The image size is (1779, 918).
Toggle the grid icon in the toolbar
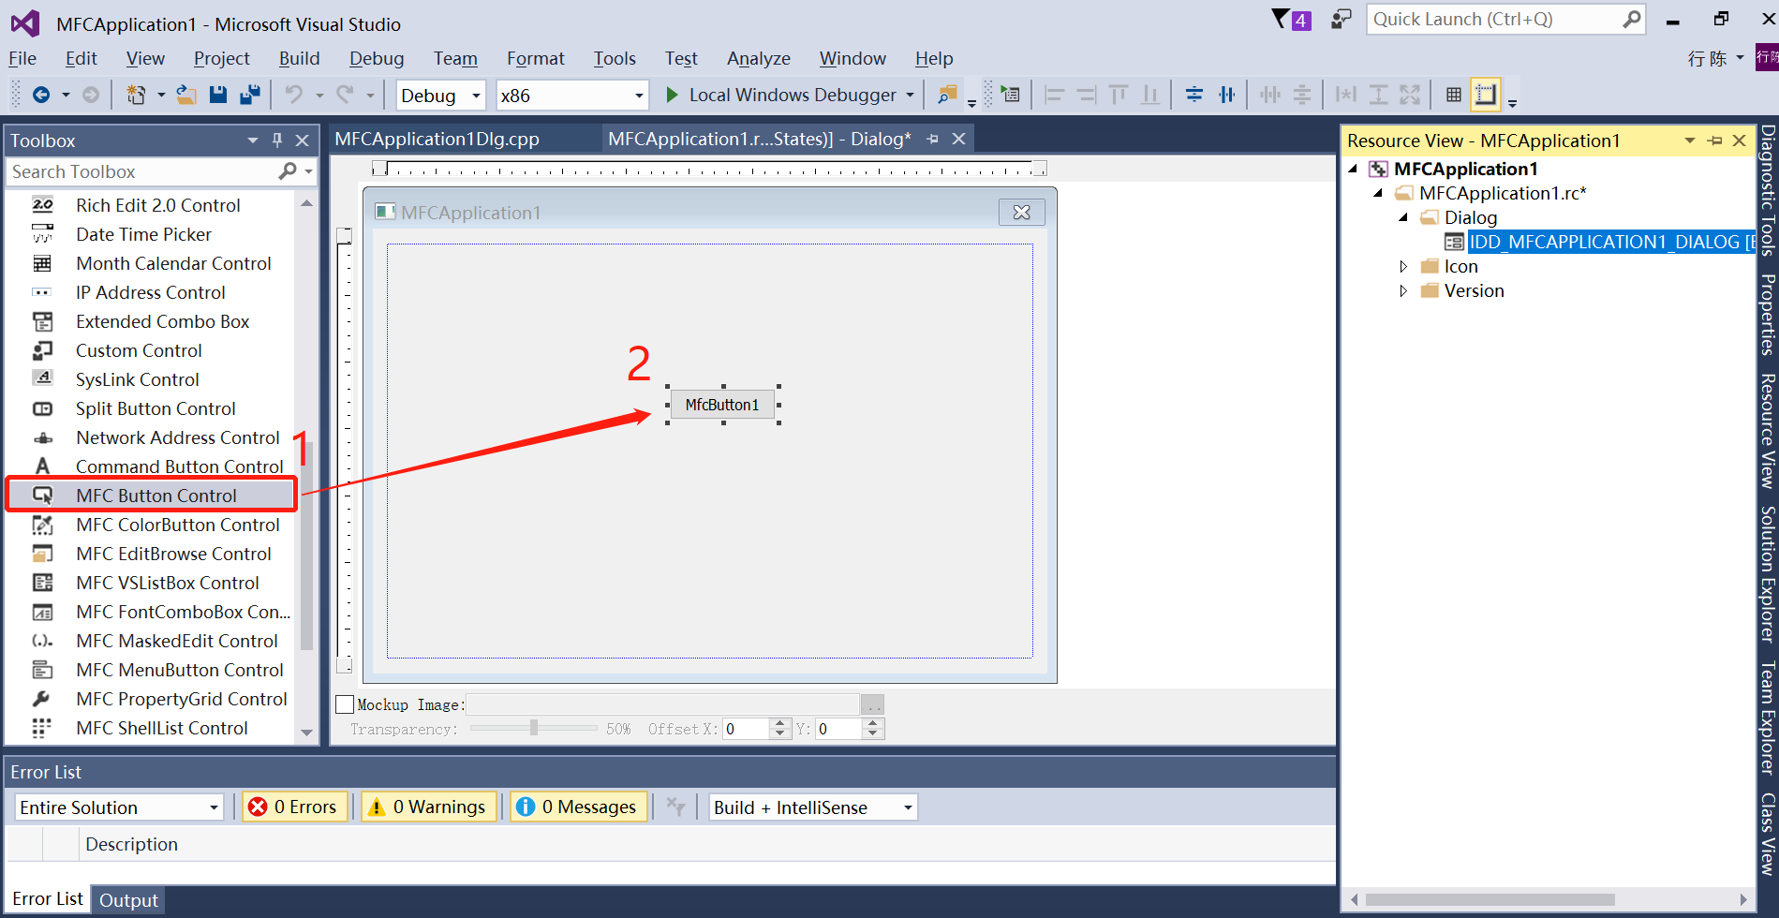pyautogui.click(x=1454, y=95)
